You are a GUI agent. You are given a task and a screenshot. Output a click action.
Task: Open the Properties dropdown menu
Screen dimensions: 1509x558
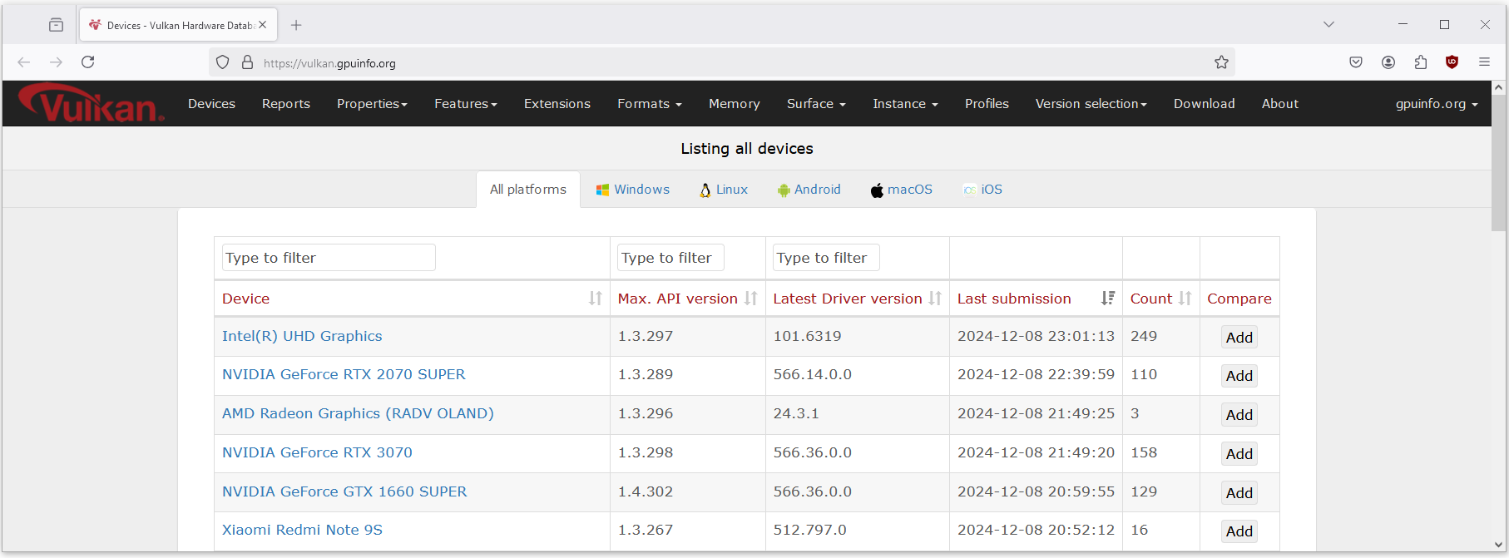[372, 104]
